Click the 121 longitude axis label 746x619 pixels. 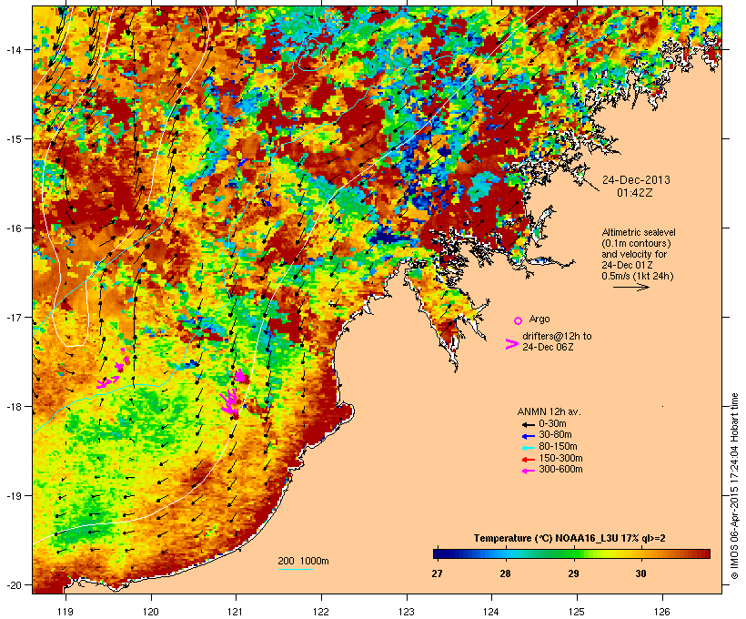236,612
